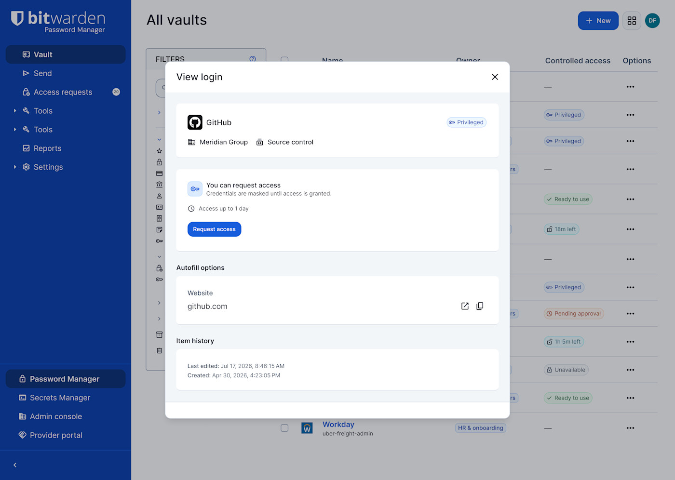675x480 pixels.
Task: Tick the Workday row checkbox
Action: pos(284,428)
